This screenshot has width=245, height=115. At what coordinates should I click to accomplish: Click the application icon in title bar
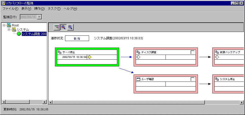coord(3,3)
